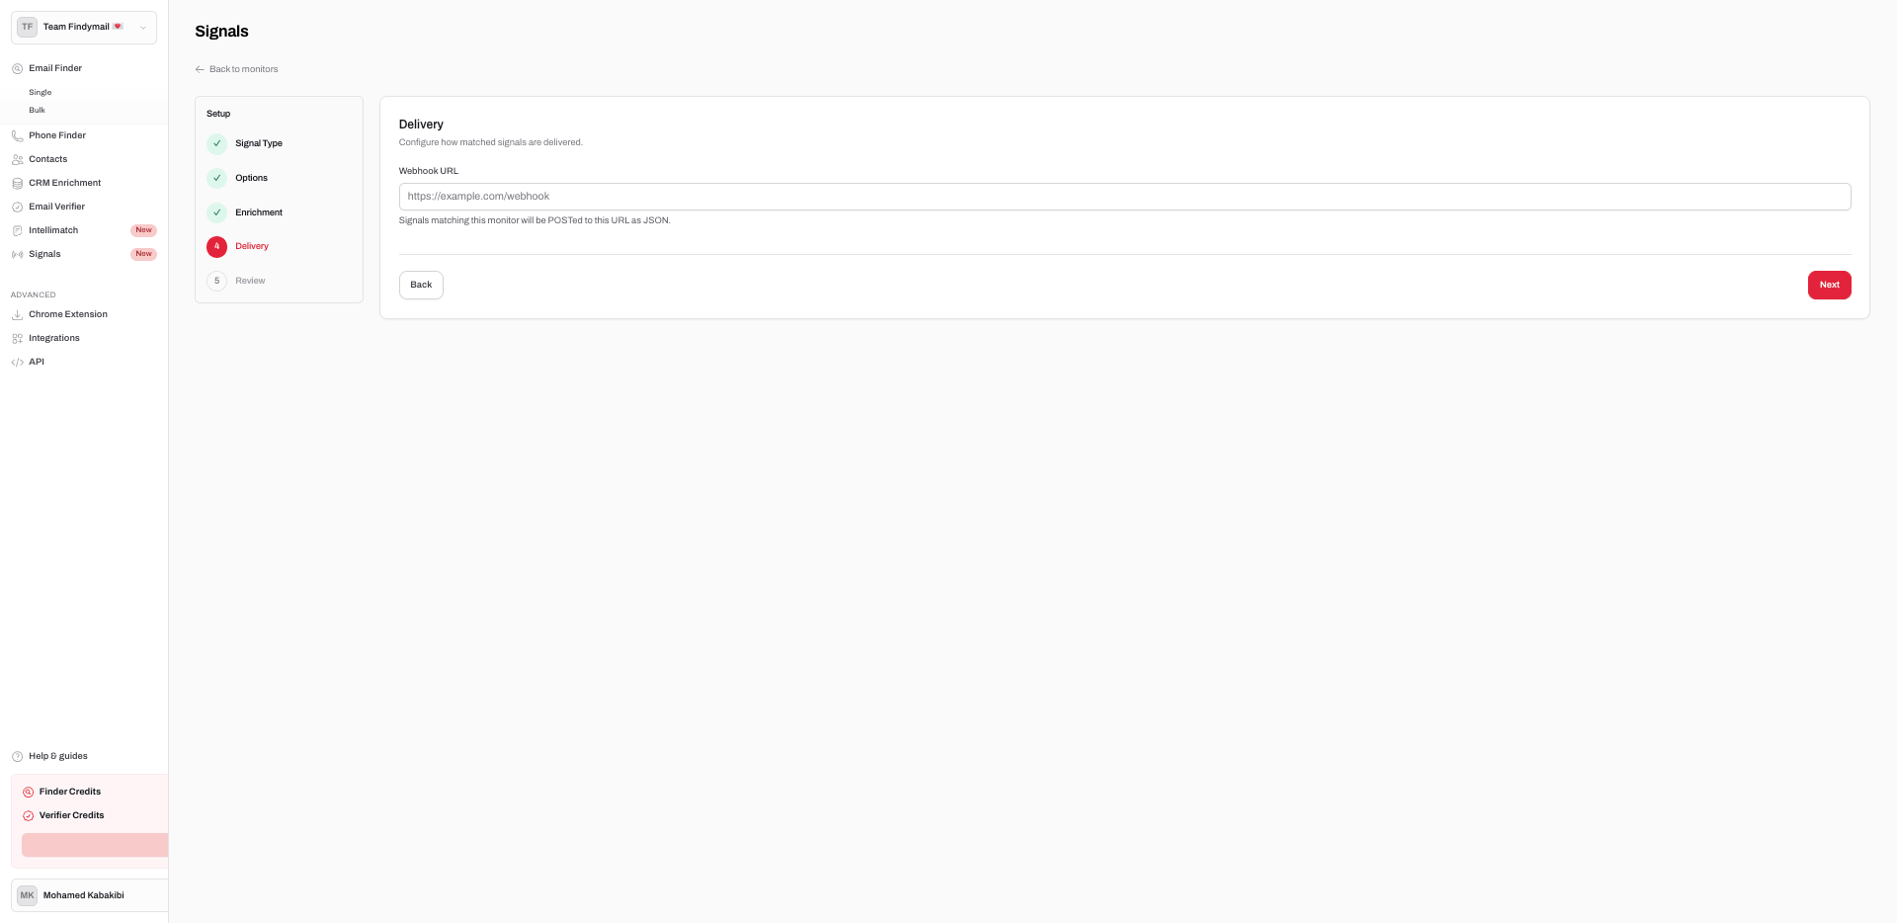Click the Verifier Credits icon

(28, 816)
